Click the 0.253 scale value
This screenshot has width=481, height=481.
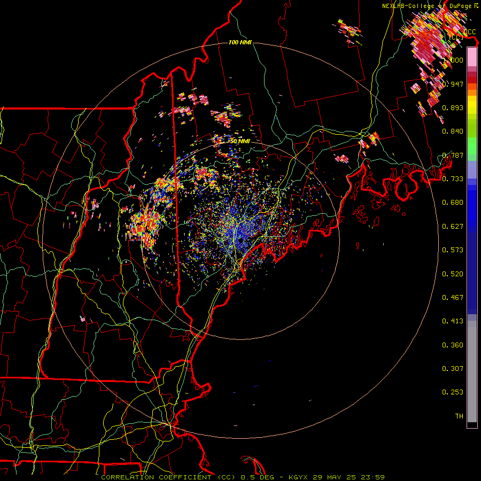[x=453, y=392]
